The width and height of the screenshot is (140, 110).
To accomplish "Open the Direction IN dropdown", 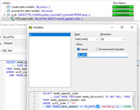I will [x=113, y=39].
